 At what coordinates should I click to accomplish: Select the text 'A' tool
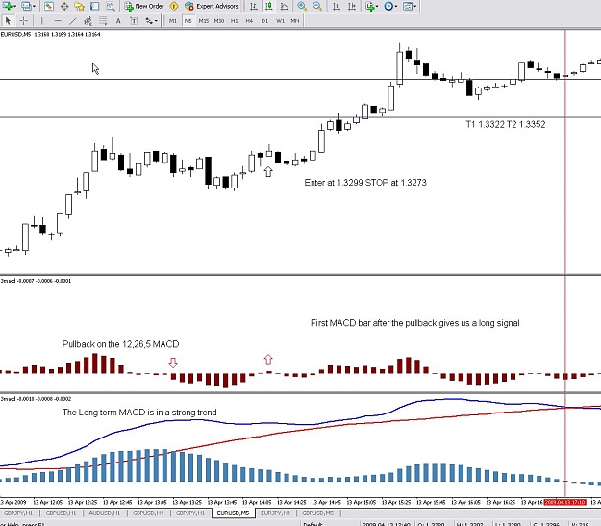(x=118, y=21)
